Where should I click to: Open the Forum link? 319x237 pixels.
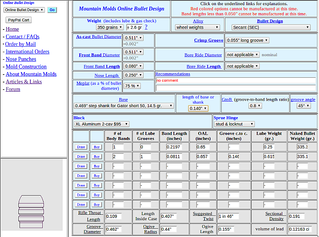(x=13, y=89)
